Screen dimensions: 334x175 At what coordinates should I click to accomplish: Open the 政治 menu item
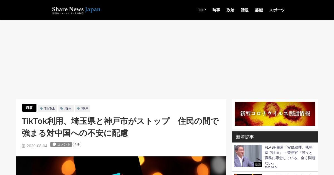230,10
